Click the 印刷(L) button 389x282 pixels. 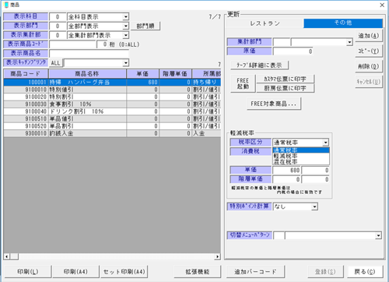tap(27, 272)
